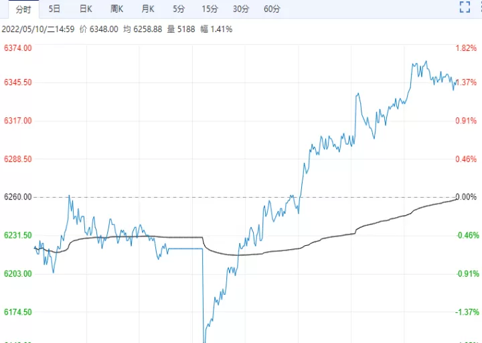This screenshot has height=343, width=482.
Task: Click the 6345.50 axis label
Action: [18, 82]
